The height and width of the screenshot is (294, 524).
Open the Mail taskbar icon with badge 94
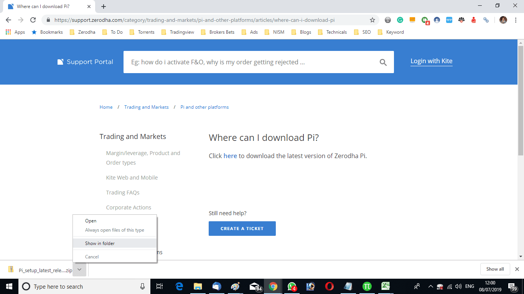(255, 286)
